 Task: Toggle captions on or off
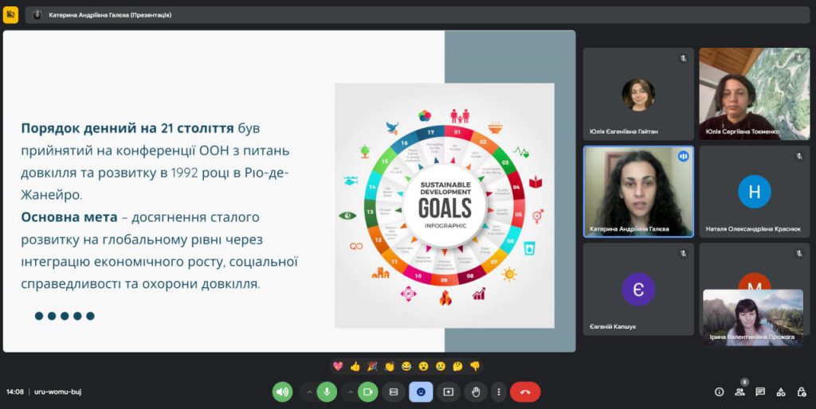pos(393,391)
